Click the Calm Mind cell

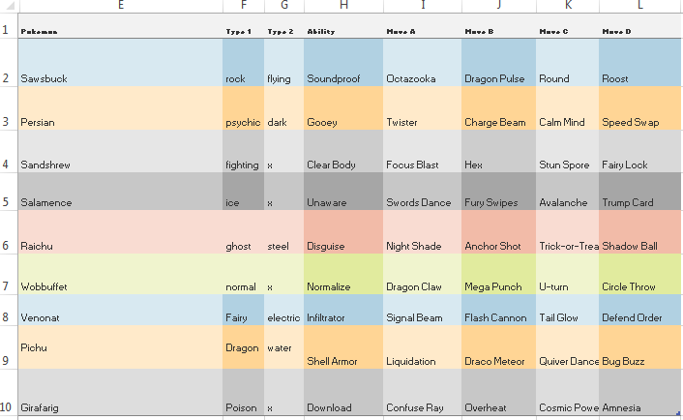pyautogui.click(x=568, y=108)
